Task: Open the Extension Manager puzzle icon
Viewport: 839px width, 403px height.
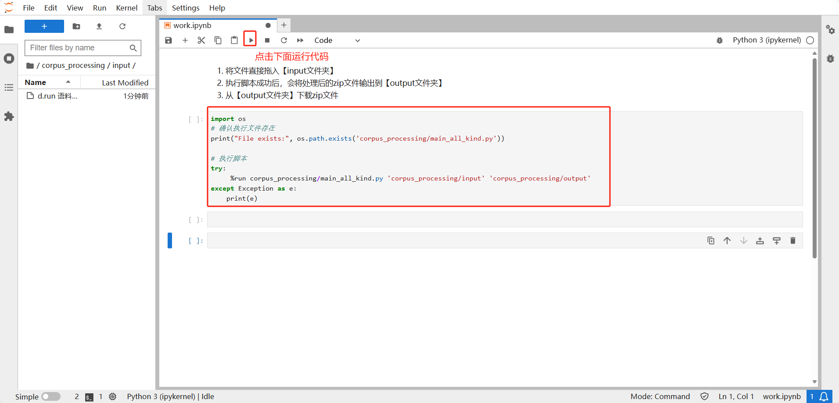Action: pyautogui.click(x=9, y=117)
